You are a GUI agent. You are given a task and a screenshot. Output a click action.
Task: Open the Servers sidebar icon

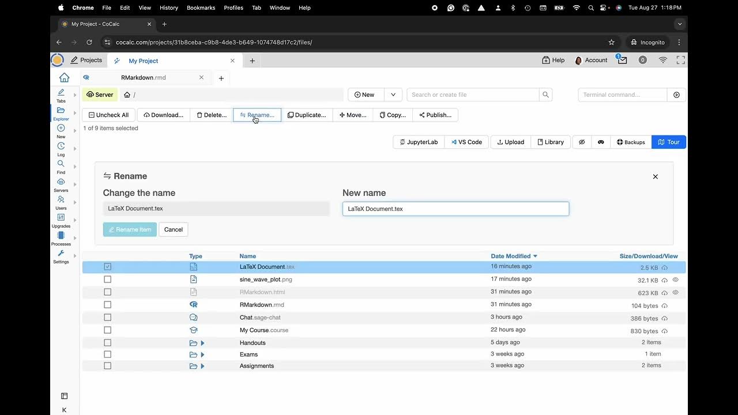tap(61, 182)
